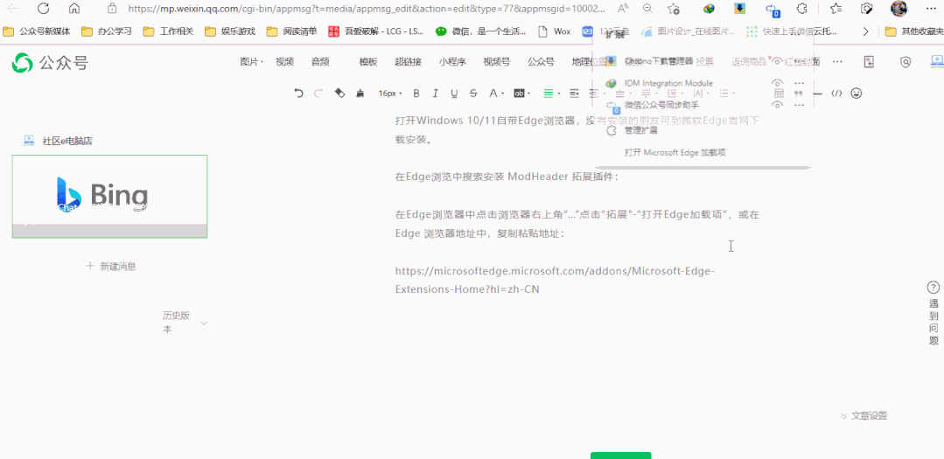
Task: Open the 公众号新媒体 bookmark folder
Action: (x=38, y=31)
